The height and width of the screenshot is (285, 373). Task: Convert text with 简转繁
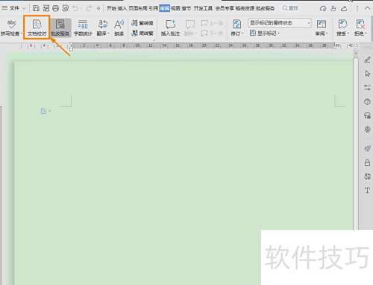(x=142, y=33)
